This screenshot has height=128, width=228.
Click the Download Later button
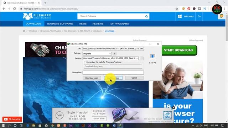(92, 78)
